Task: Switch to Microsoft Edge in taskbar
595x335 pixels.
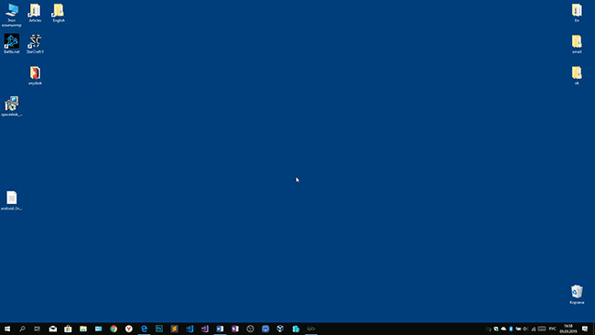Action: point(144,329)
